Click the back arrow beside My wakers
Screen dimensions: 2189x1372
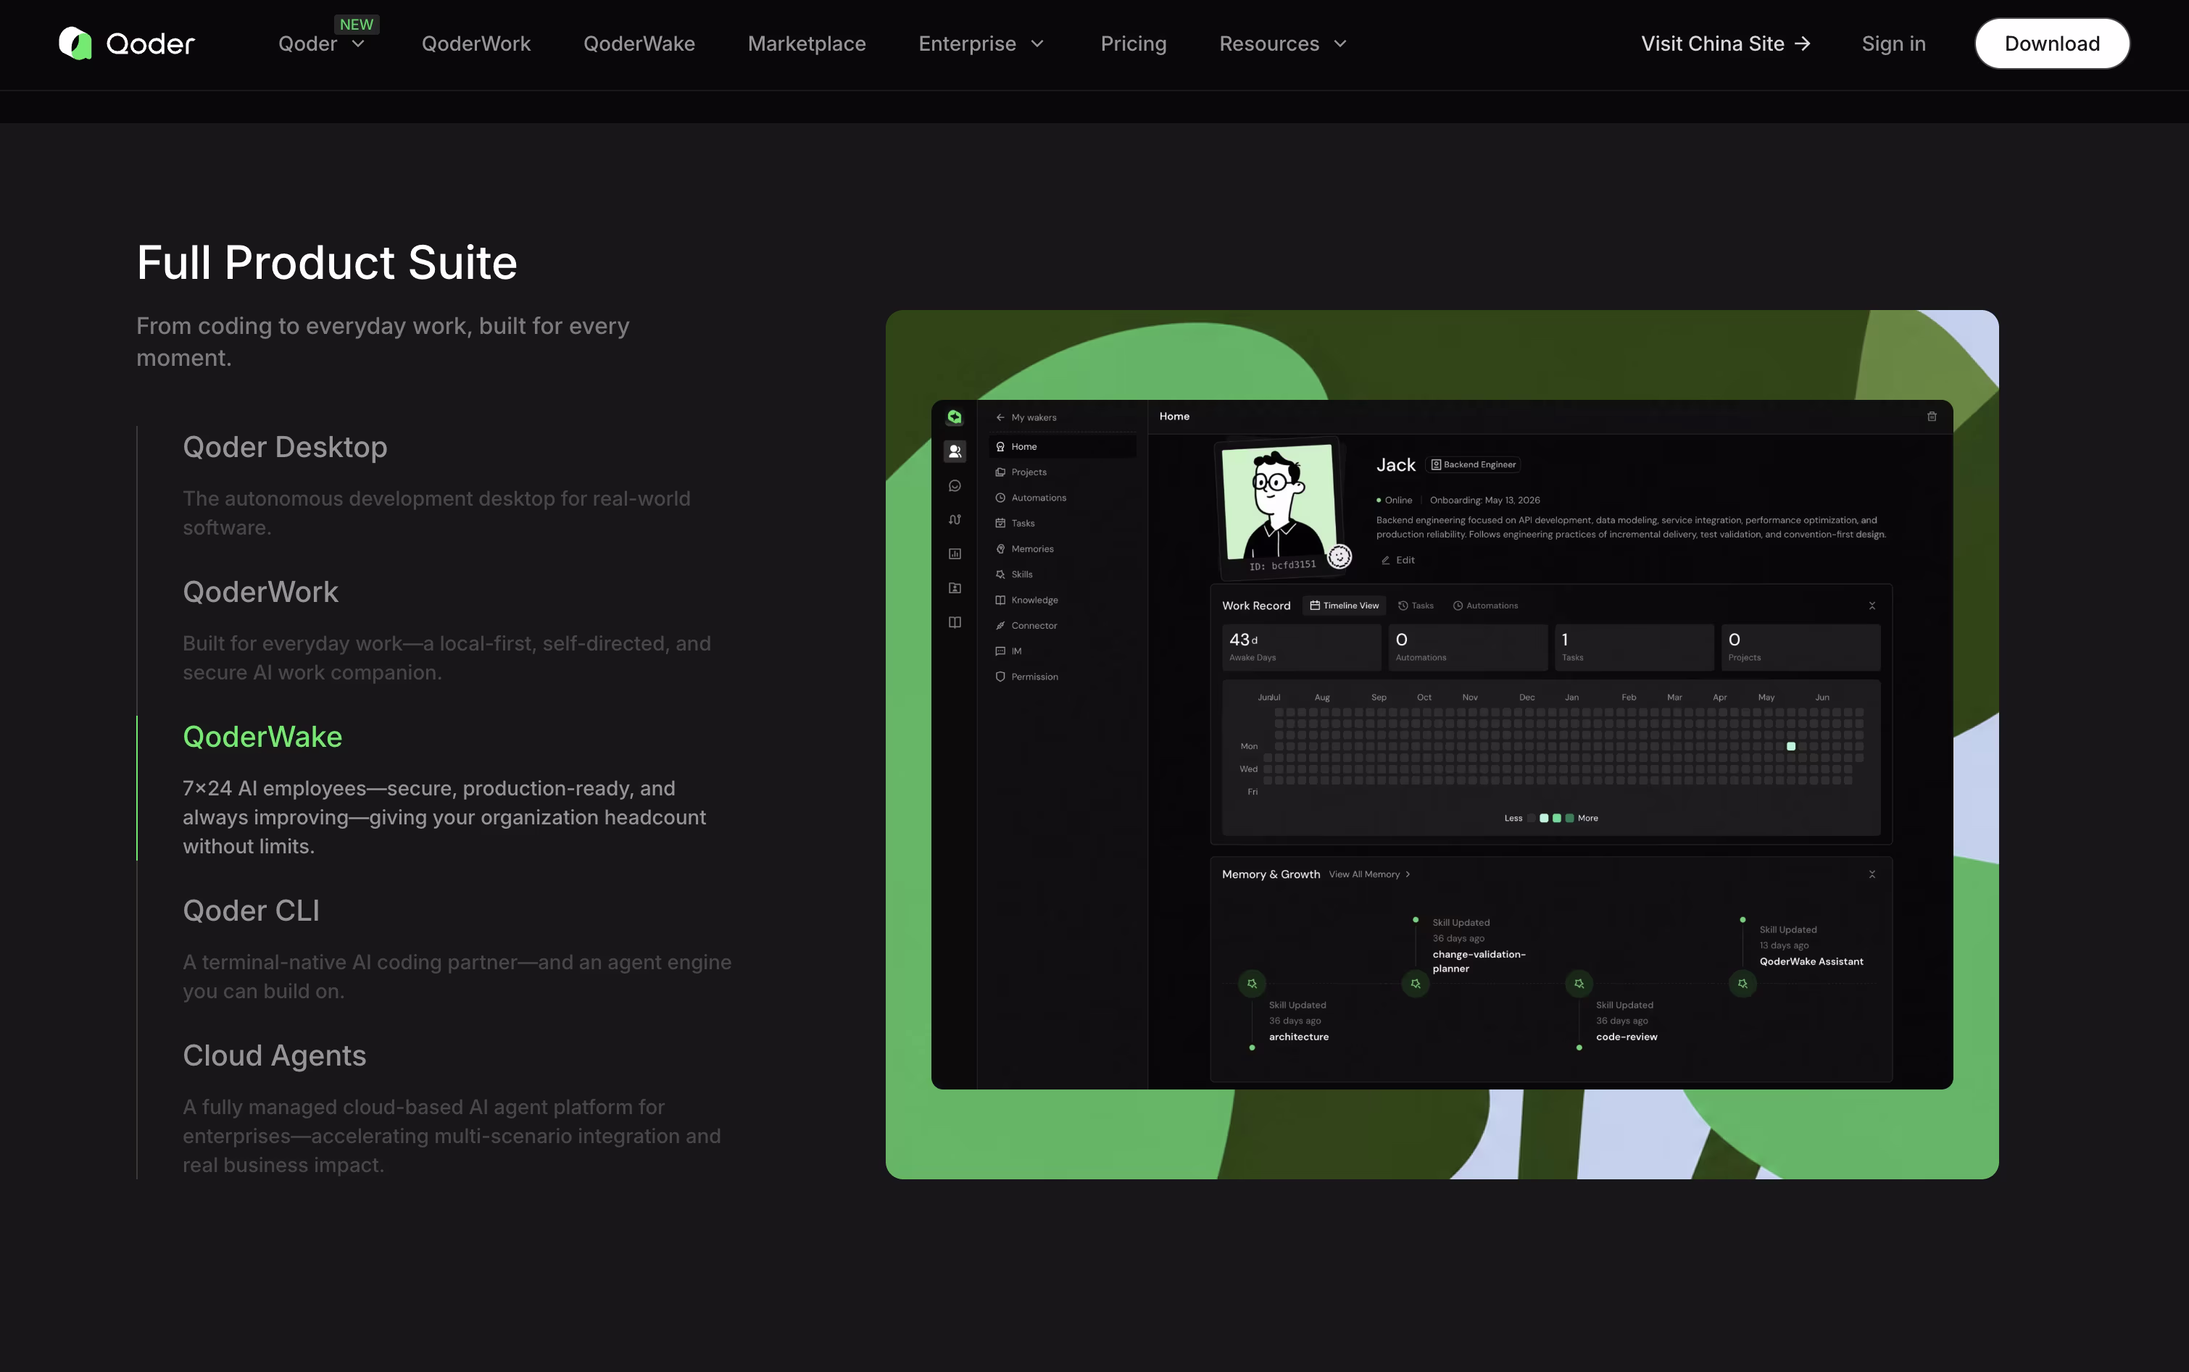point(1000,417)
